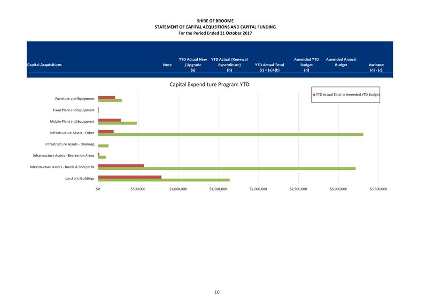Select 'YTD Actual (Renewal Expenditure) (b)' header
The height and width of the screenshot is (307, 434).
coord(230,64)
